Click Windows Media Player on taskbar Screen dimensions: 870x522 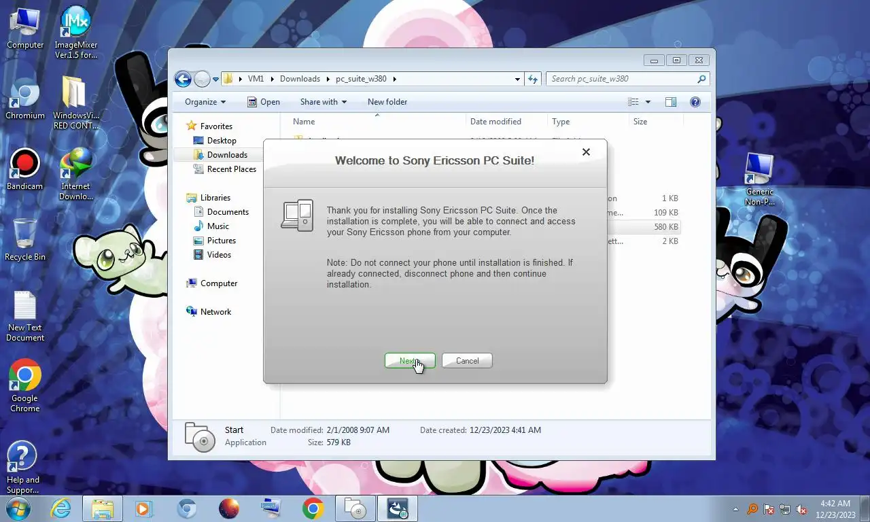[x=144, y=508]
